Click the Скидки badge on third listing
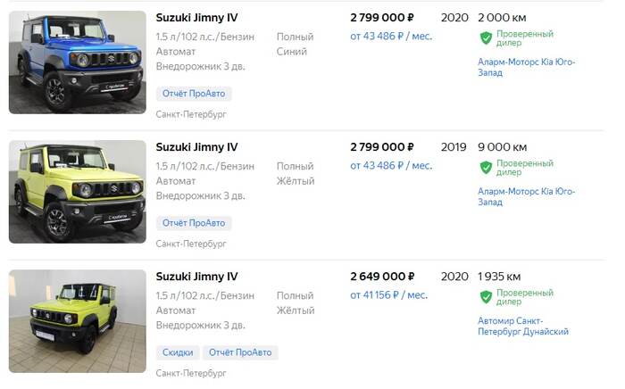This screenshot has width=625, height=389. [177, 352]
